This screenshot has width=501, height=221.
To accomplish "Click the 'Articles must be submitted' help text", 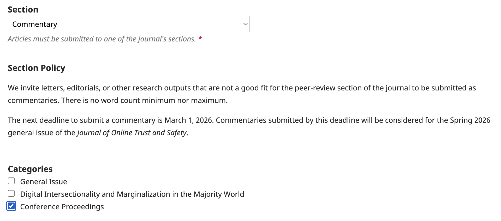I will [x=102, y=39].
